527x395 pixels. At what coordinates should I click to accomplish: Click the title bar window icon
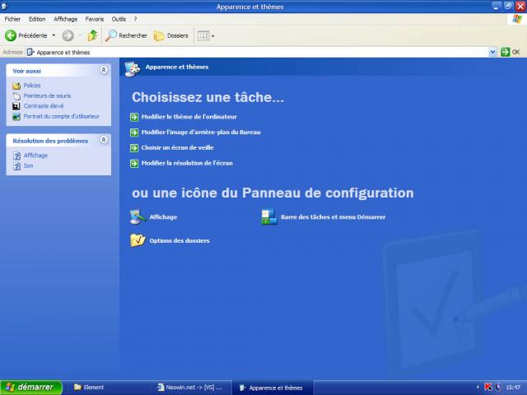4,6
